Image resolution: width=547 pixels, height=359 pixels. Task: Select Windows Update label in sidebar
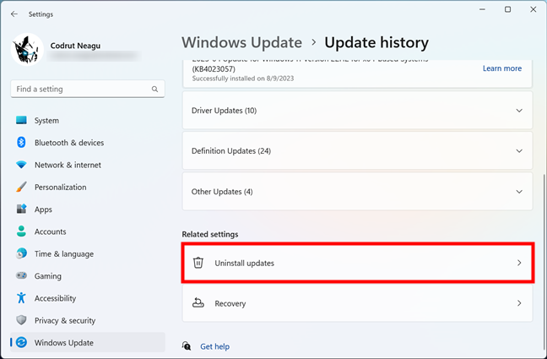coord(64,343)
